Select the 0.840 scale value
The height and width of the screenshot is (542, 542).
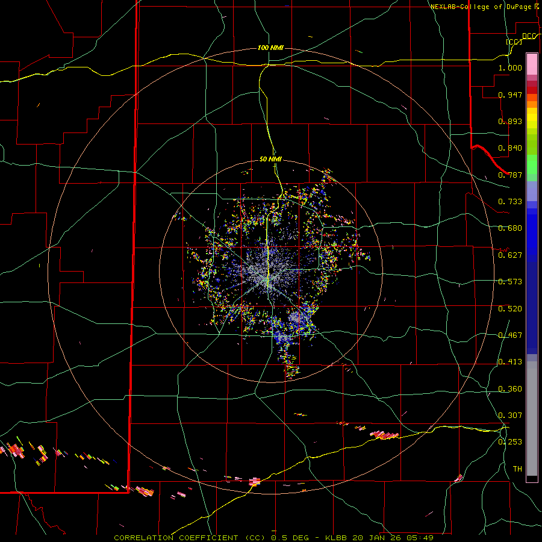pos(510,148)
